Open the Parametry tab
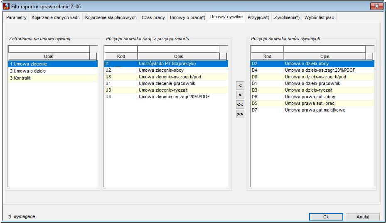 click(16, 18)
